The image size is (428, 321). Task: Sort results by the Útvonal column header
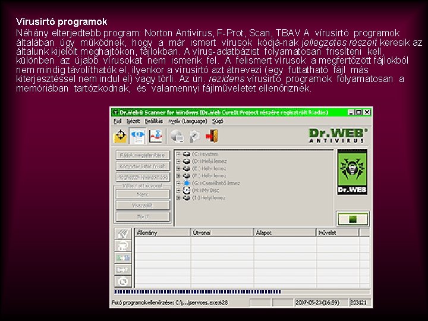[222, 232]
